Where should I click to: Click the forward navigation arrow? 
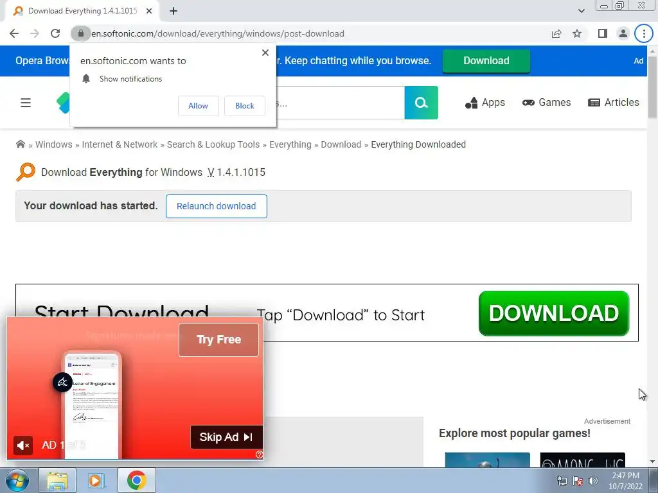pos(35,33)
